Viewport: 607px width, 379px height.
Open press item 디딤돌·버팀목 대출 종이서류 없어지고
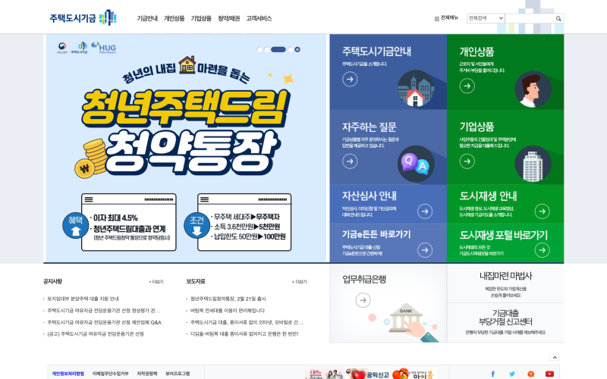pos(244,334)
